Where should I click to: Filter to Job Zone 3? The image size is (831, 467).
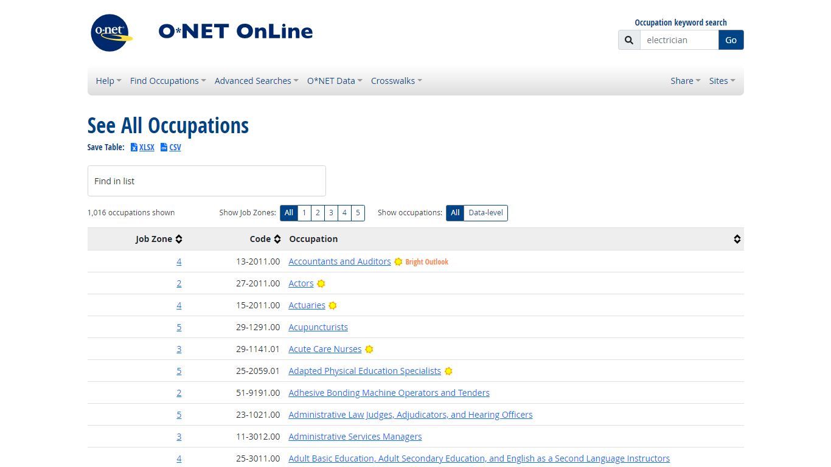[331, 213]
